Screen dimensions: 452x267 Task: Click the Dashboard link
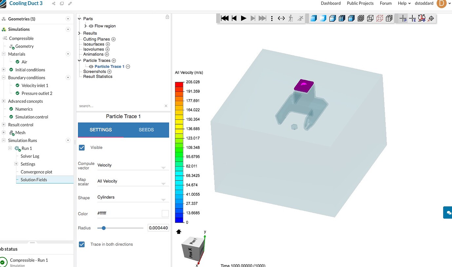(x=330, y=3)
